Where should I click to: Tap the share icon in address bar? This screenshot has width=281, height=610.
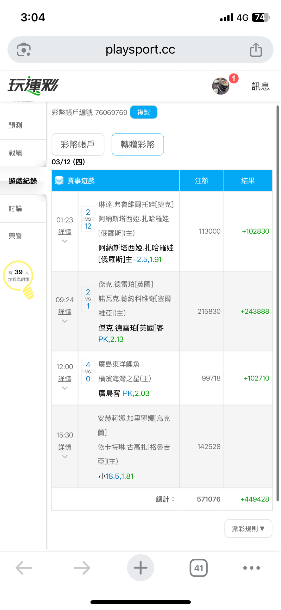[x=256, y=50]
